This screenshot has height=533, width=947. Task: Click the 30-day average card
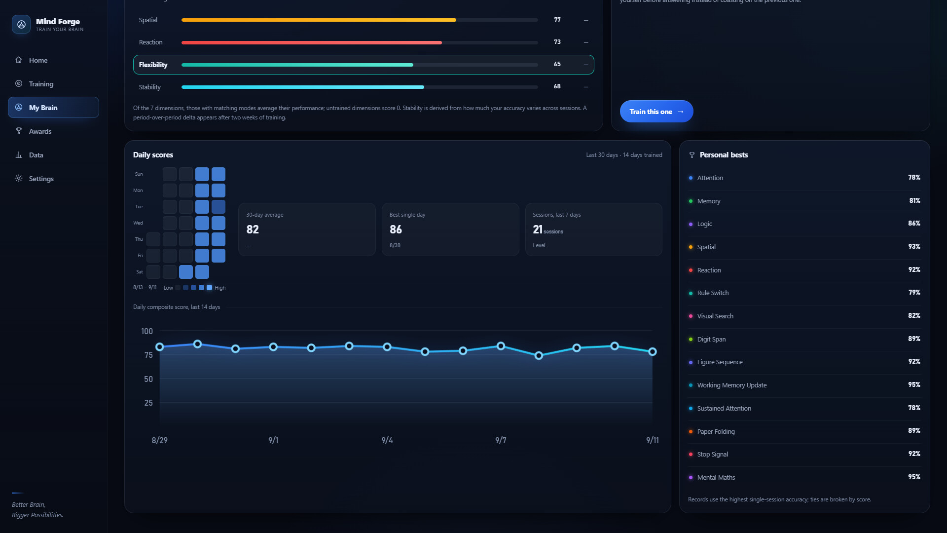coord(307,229)
